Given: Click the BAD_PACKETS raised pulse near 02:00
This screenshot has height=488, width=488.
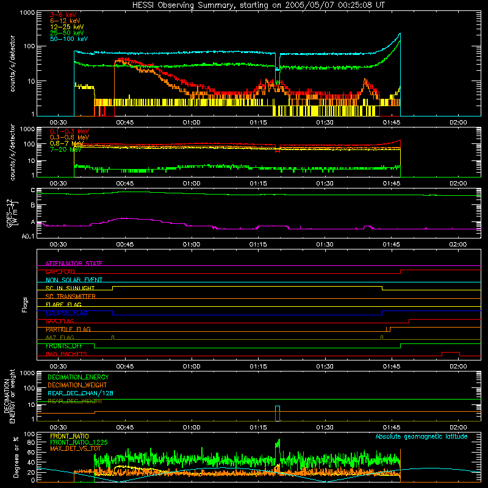Looking at the screenshot, I should [451, 354].
